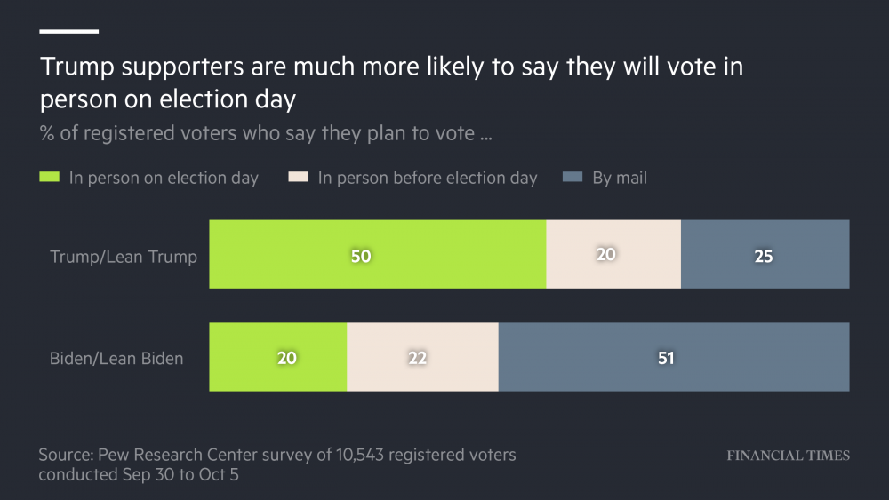889x500 pixels.
Task: Click the white line above the title
Action: pos(68,31)
